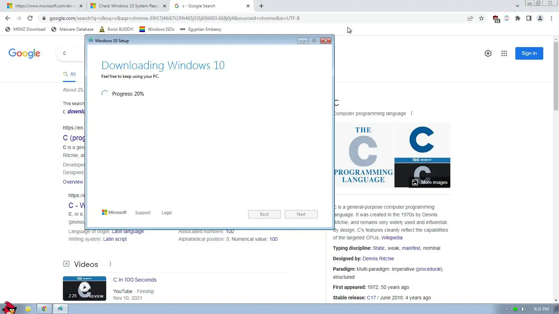Open the Numerical value 100 link
This screenshot has width=559, height=314.
274,239
